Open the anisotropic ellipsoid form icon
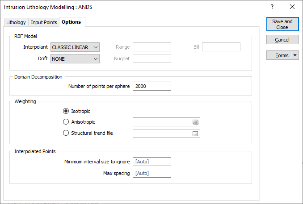 [x=195, y=122]
